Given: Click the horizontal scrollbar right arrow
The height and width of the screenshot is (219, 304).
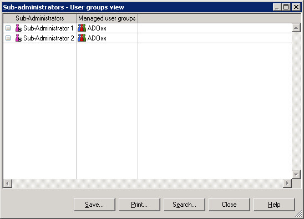Looking at the screenshot, I should (x=287, y=184).
